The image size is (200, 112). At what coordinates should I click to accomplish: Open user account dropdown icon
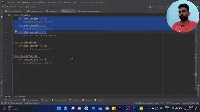(x=151, y=7)
